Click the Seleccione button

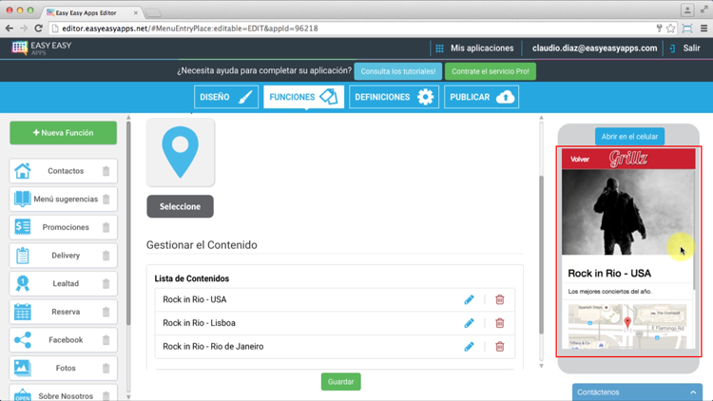[x=180, y=206]
